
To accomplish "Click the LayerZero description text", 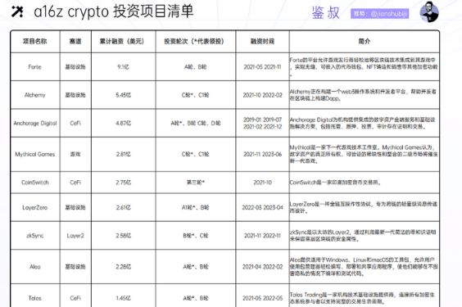I will coord(364,207).
